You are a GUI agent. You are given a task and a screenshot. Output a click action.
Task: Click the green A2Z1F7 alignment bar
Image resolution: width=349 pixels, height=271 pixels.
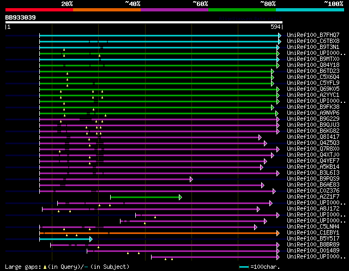click(145, 197)
